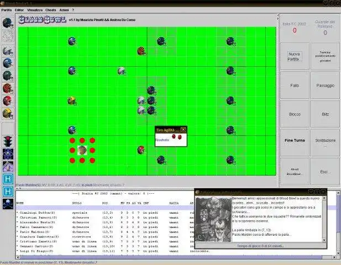Select the silver helmet in the sidebar
The height and width of the screenshot is (265, 341).
8,51
